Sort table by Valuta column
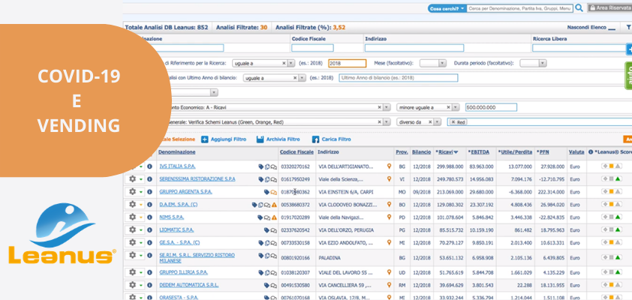 tap(576, 152)
